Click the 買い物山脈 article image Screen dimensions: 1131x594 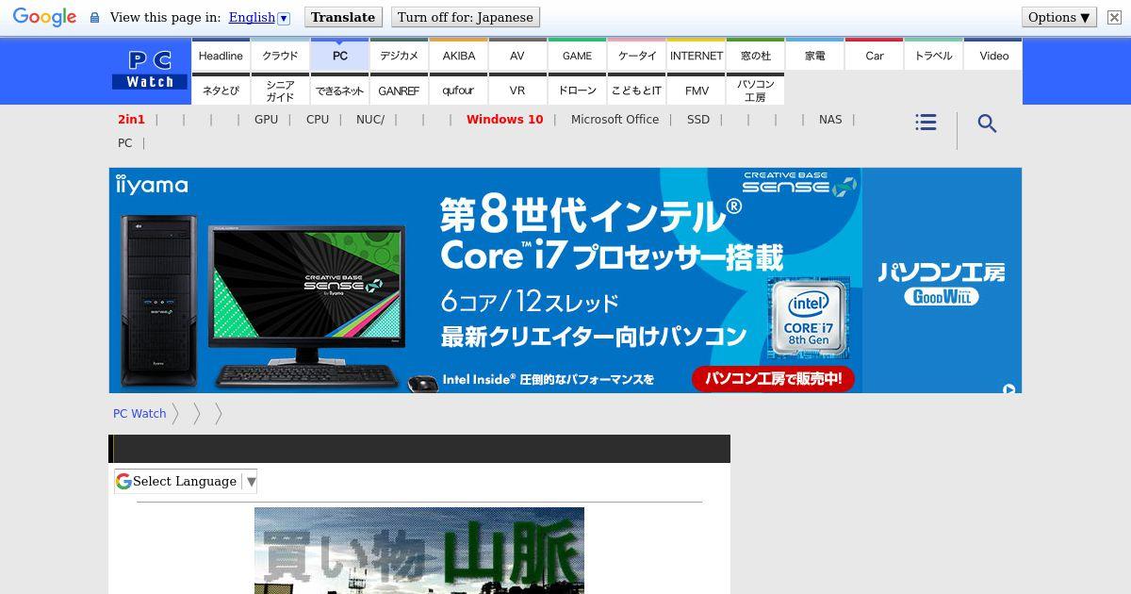click(419, 551)
